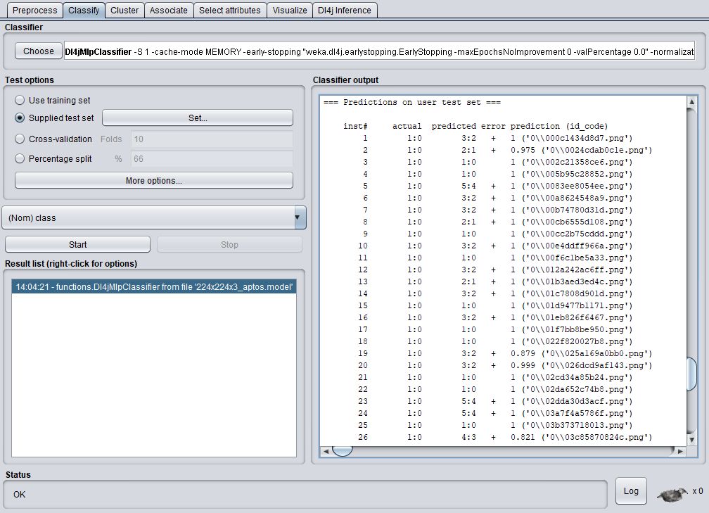The height and width of the screenshot is (513, 709).
Task: Open More options... dialog
Action: 154,180
